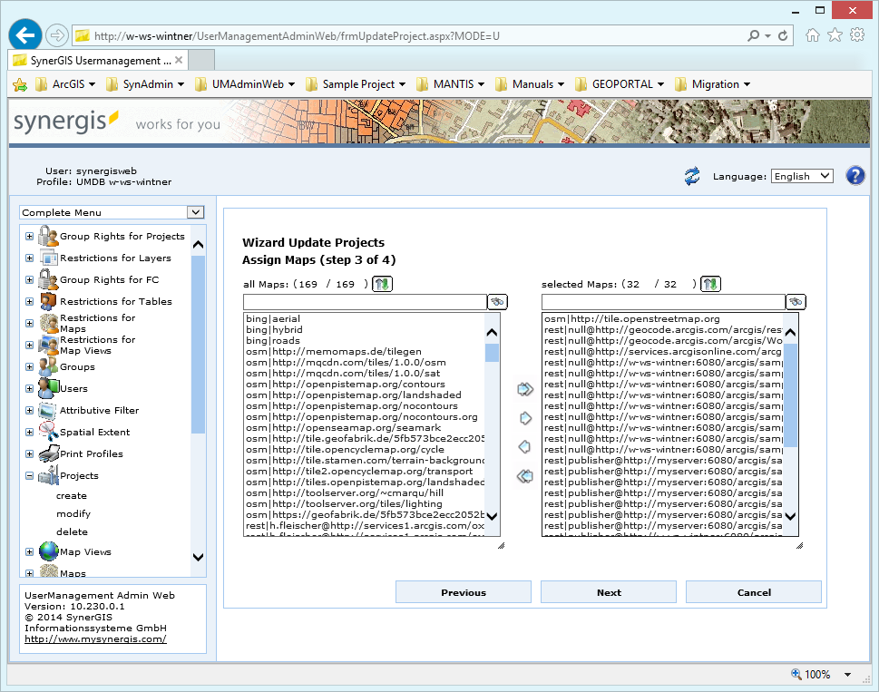Open the MANTIS favorites folder menu
879x692 pixels.
click(450, 84)
